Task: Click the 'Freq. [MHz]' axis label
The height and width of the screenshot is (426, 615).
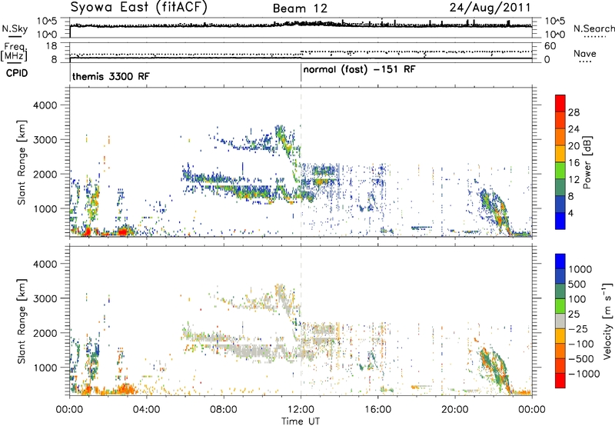Action: [x=14, y=53]
